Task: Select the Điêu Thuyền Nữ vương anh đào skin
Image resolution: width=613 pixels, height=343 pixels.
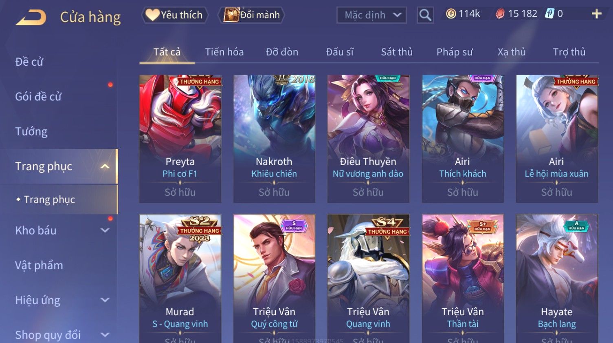Action: [368, 139]
